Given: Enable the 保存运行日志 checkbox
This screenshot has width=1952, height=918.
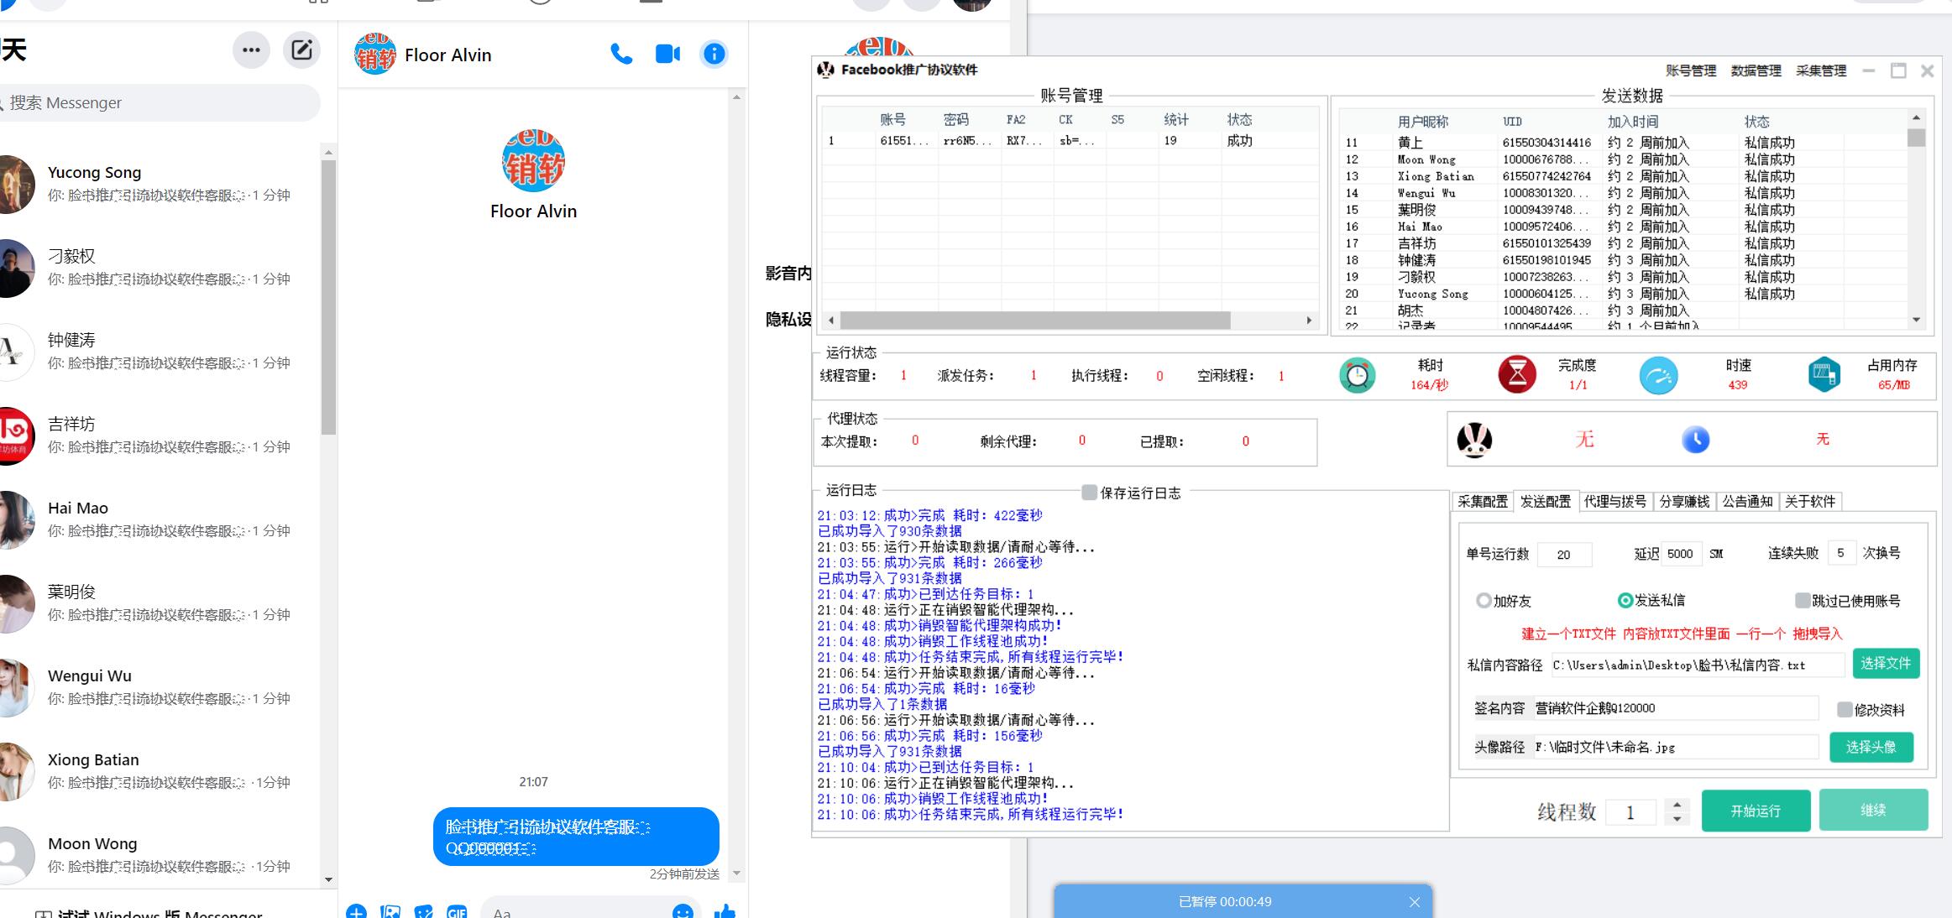Looking at the screenshot, I should (x=1089, y=493).
